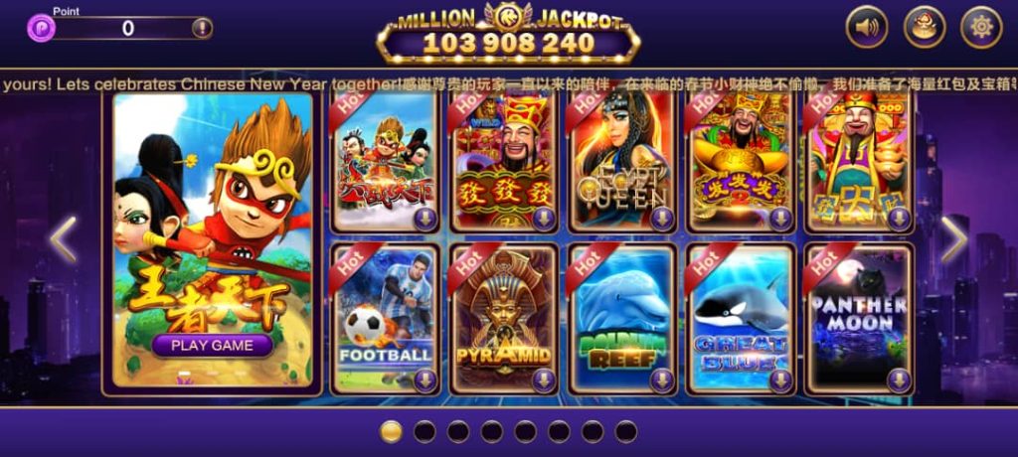Screen dimensions: 1018x457
Task: Download Panther Moon via arrow icon
Action: [899, 381]
